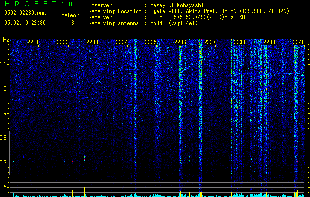Viewport: 310px width, 197px height.
Task: Click the 2237 time marker
Action: tap(210, 42)
